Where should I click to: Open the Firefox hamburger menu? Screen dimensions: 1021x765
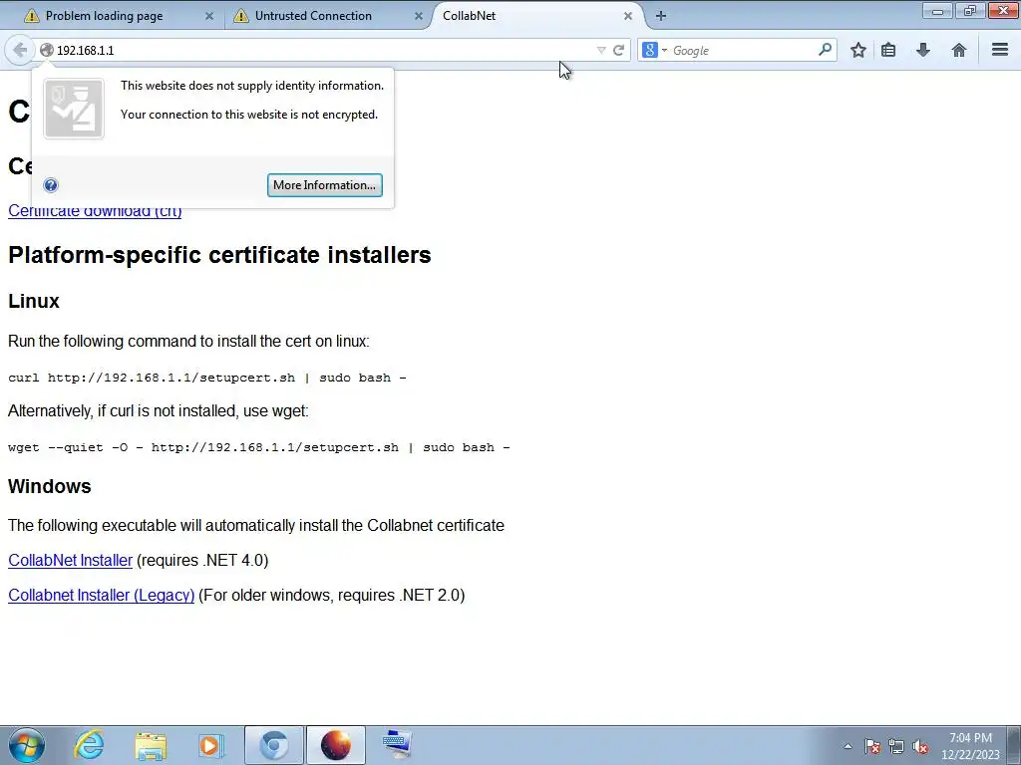point(999,50)
